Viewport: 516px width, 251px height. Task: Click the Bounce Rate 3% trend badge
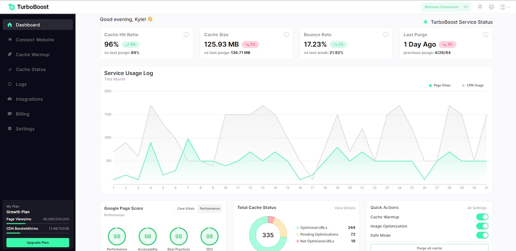tap(338, 44)
